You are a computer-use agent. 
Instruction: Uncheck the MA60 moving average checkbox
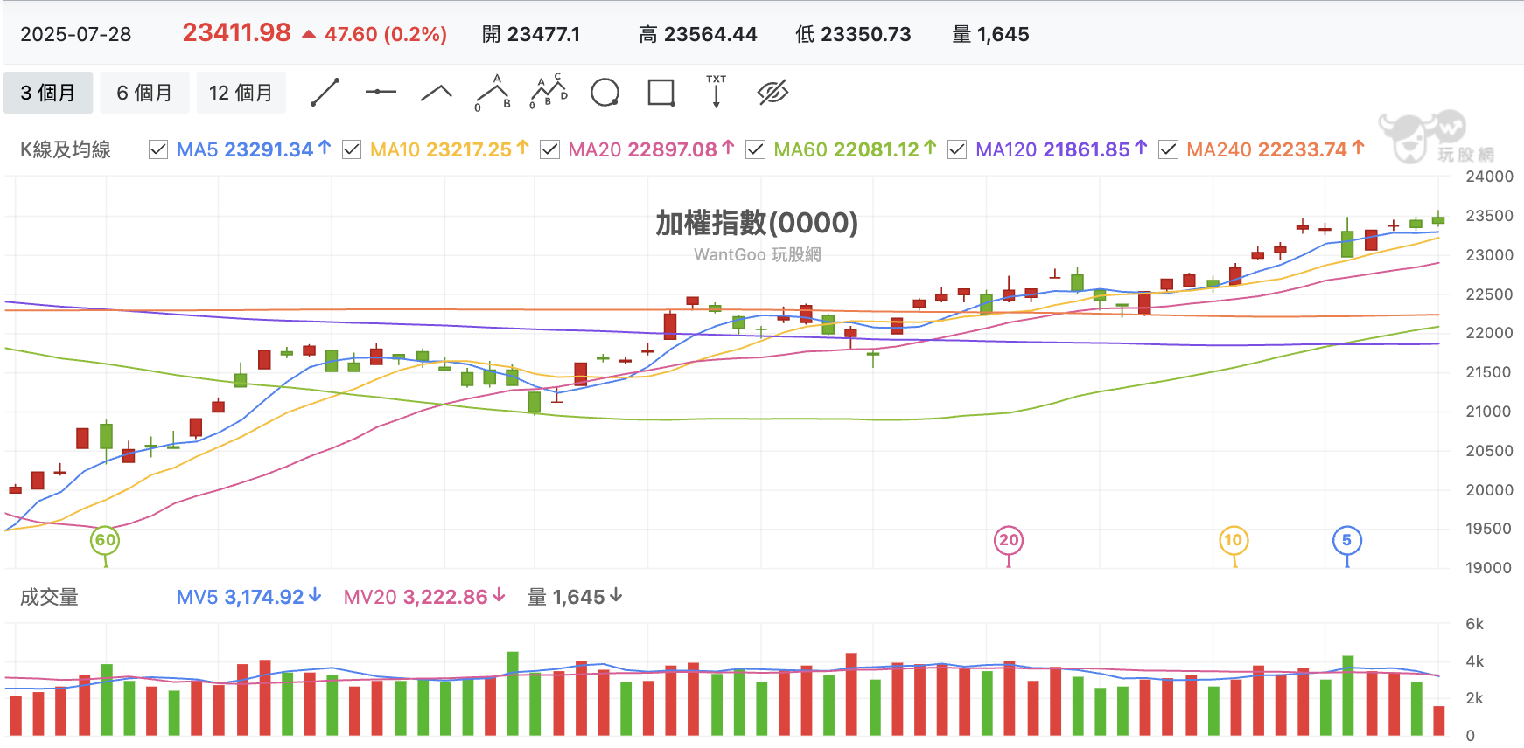coord(755,149)
